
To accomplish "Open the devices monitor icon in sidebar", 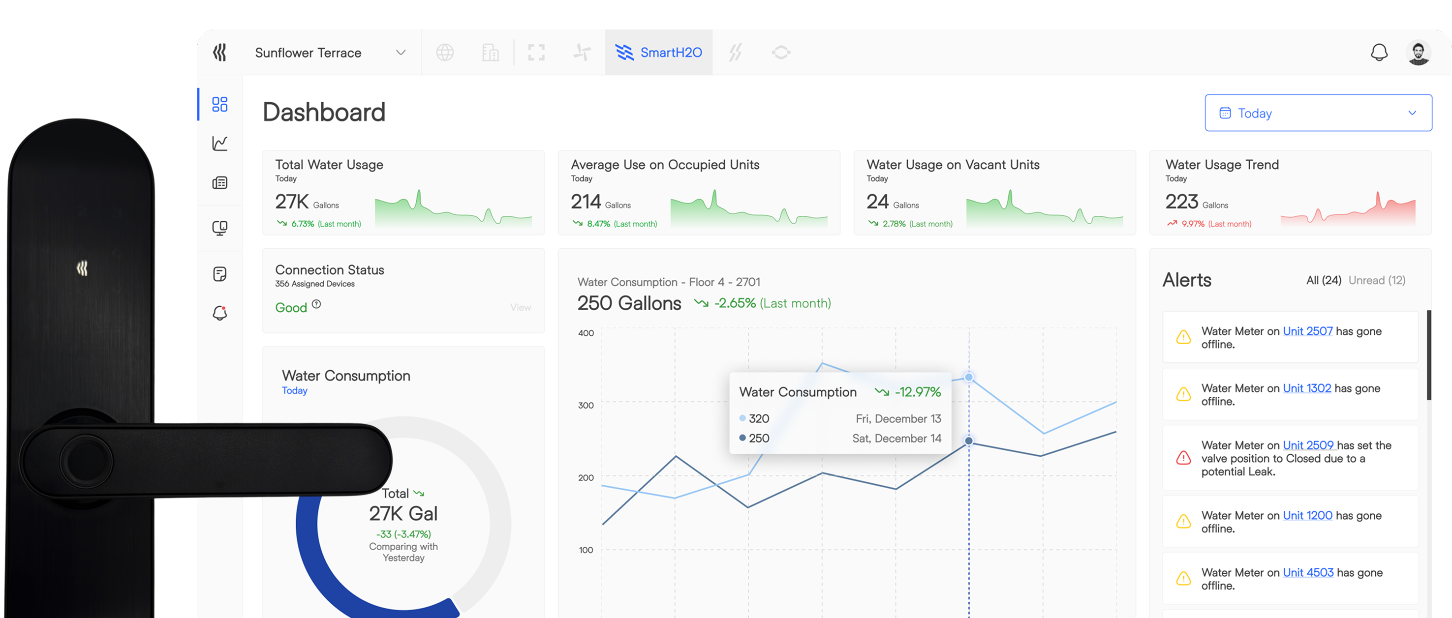I will click(219, 228).
